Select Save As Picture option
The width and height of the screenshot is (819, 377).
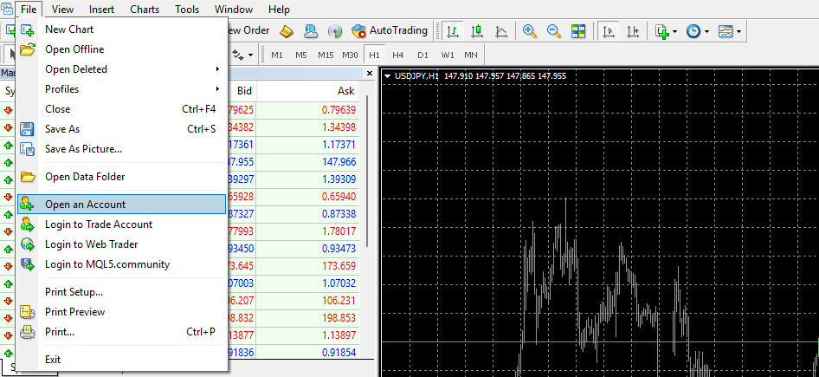coord(83,149)
